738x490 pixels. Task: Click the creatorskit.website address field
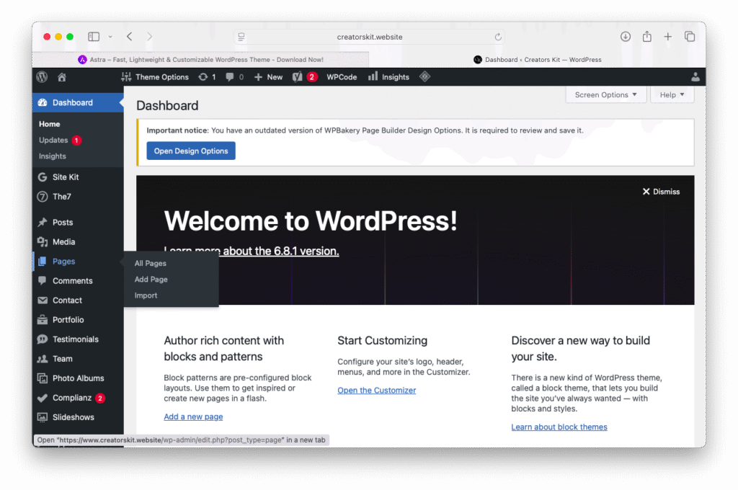[x=370, y=37]
